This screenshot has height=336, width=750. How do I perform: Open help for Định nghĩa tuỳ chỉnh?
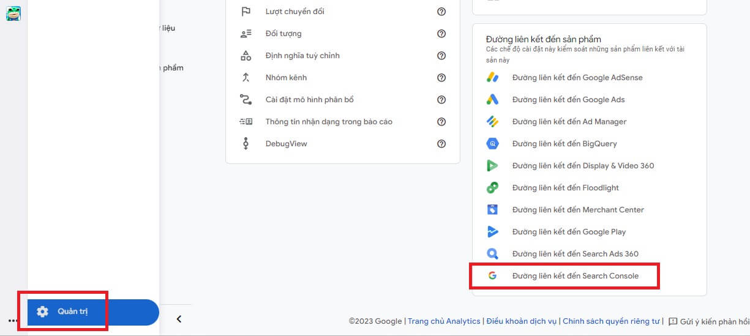coord(441,56)
